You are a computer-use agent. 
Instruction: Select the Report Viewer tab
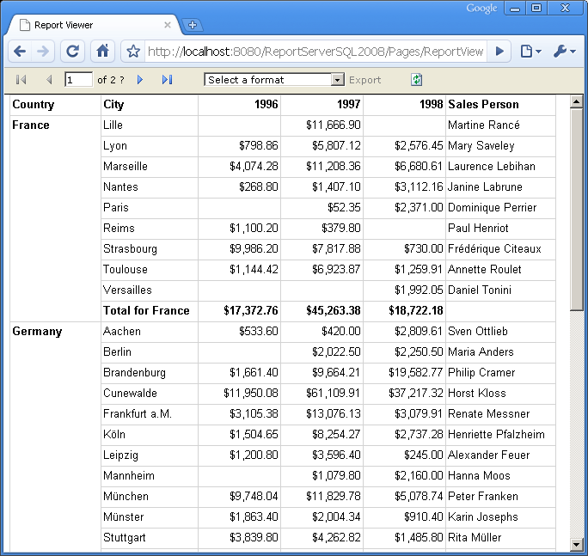(94, 25)
